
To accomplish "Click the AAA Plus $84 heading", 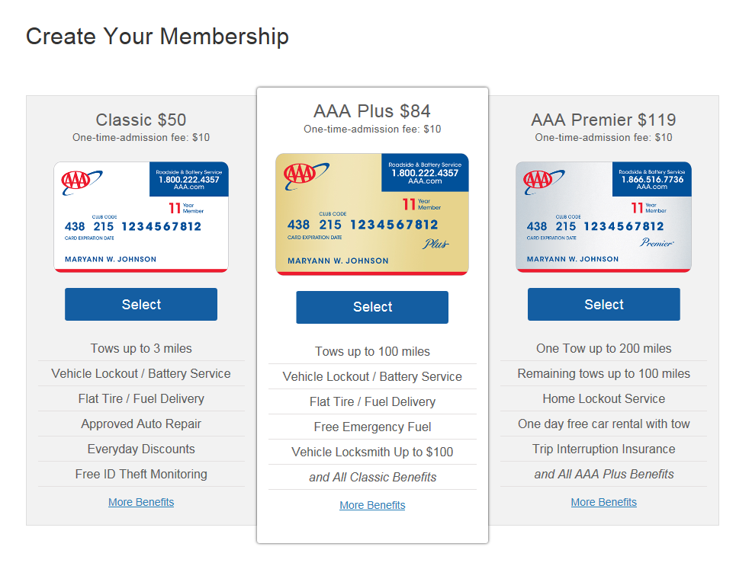I will [372, 111].
